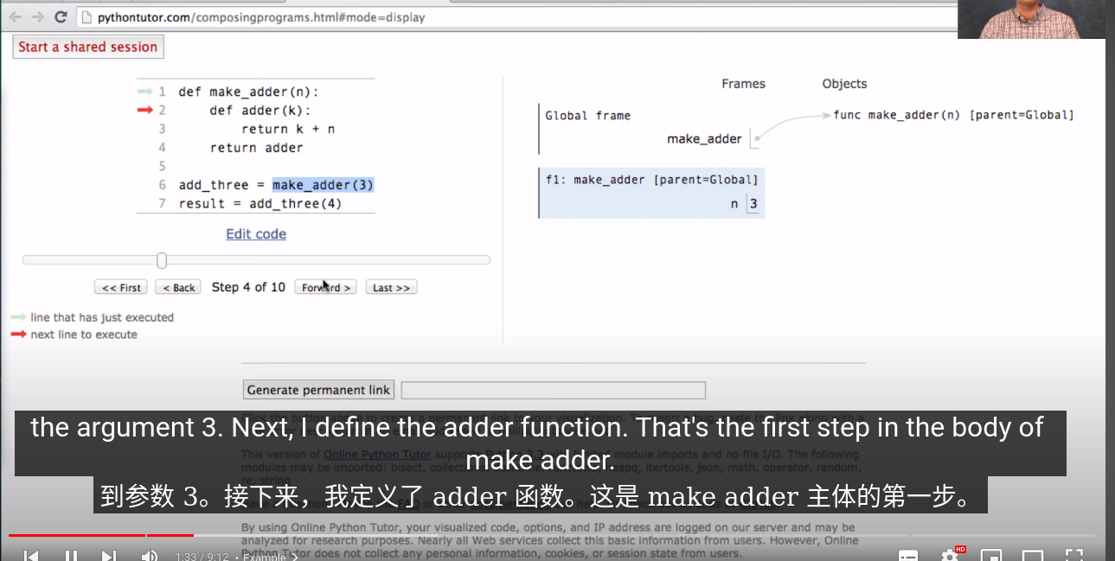The image size is (1115, 561).
Task: Open video settings gear
Action: click(x=950, y=556)
